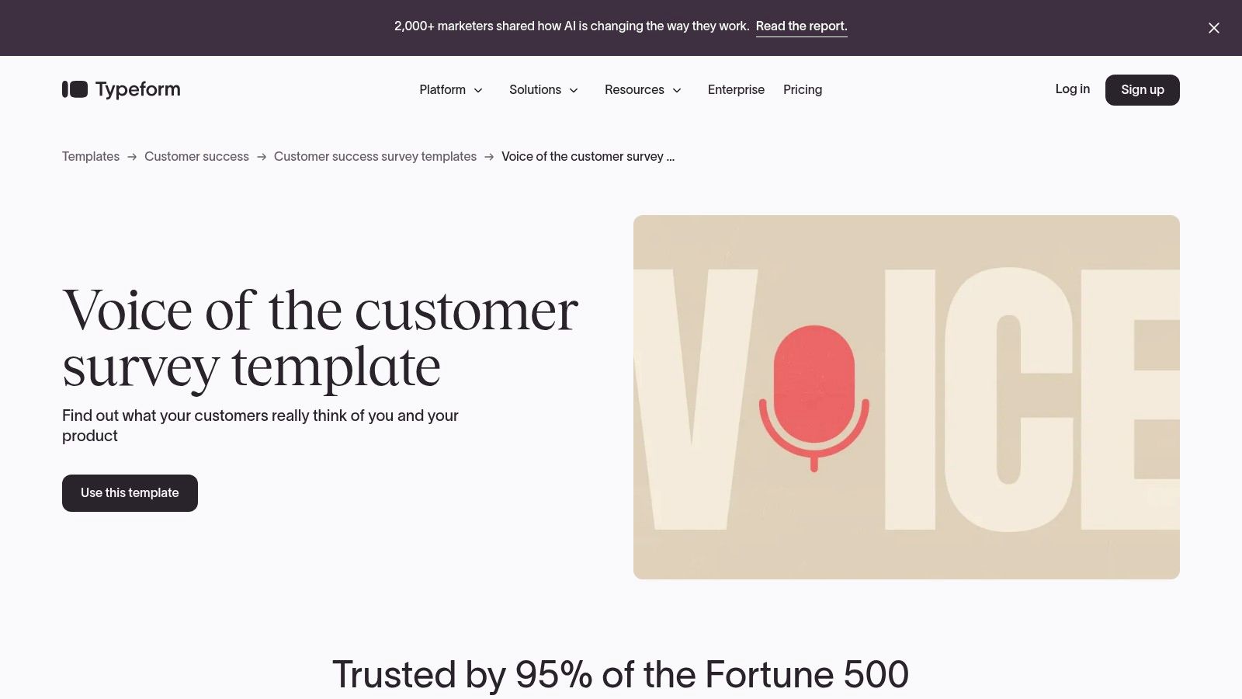Open the Resources dropdown

643,89
